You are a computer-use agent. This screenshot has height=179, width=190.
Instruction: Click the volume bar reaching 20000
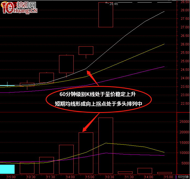[86, 153]
